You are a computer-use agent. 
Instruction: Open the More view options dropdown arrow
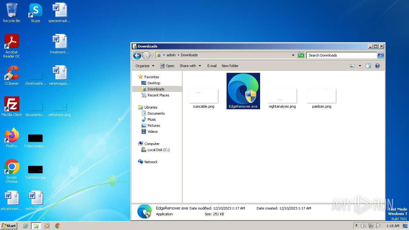360,66
